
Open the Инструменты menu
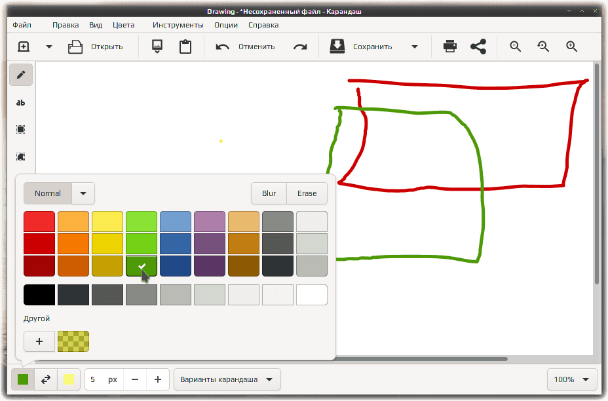178,25
